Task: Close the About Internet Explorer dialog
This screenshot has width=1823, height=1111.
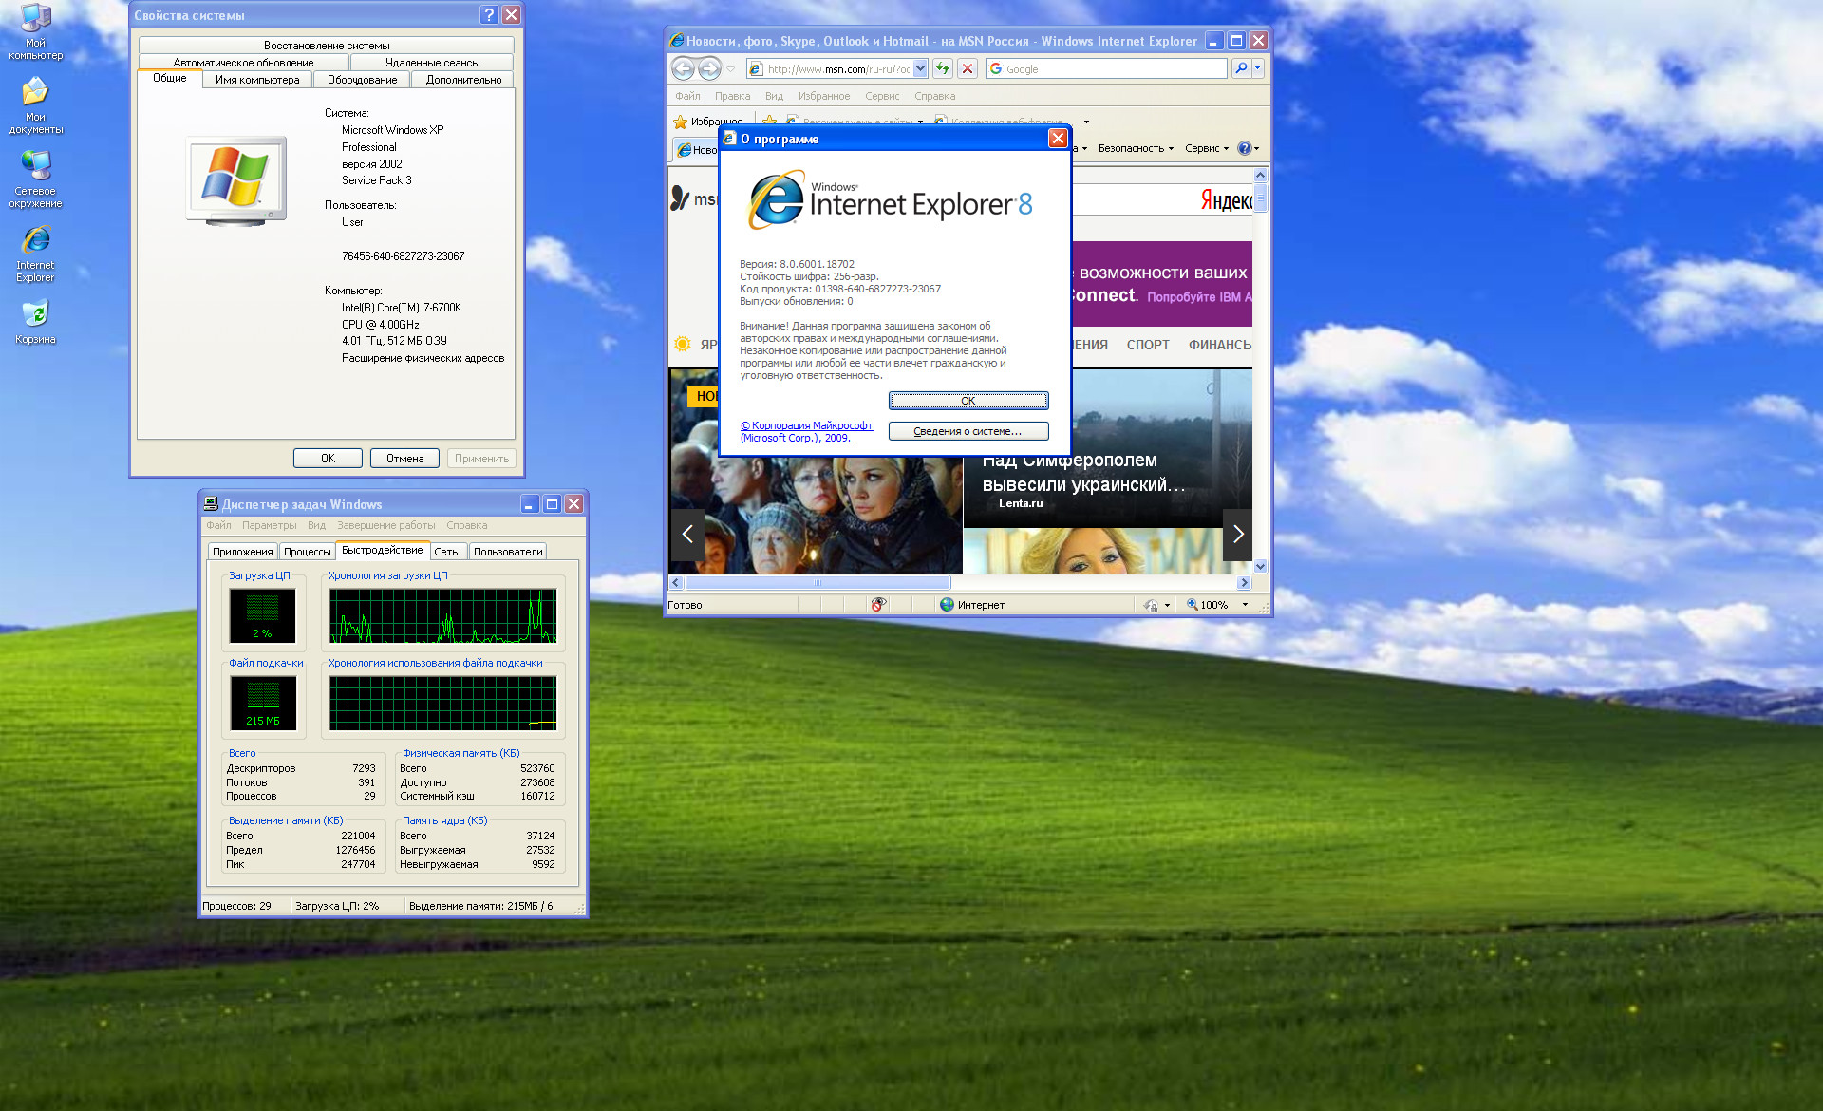Action: (x=1058, y=139)
